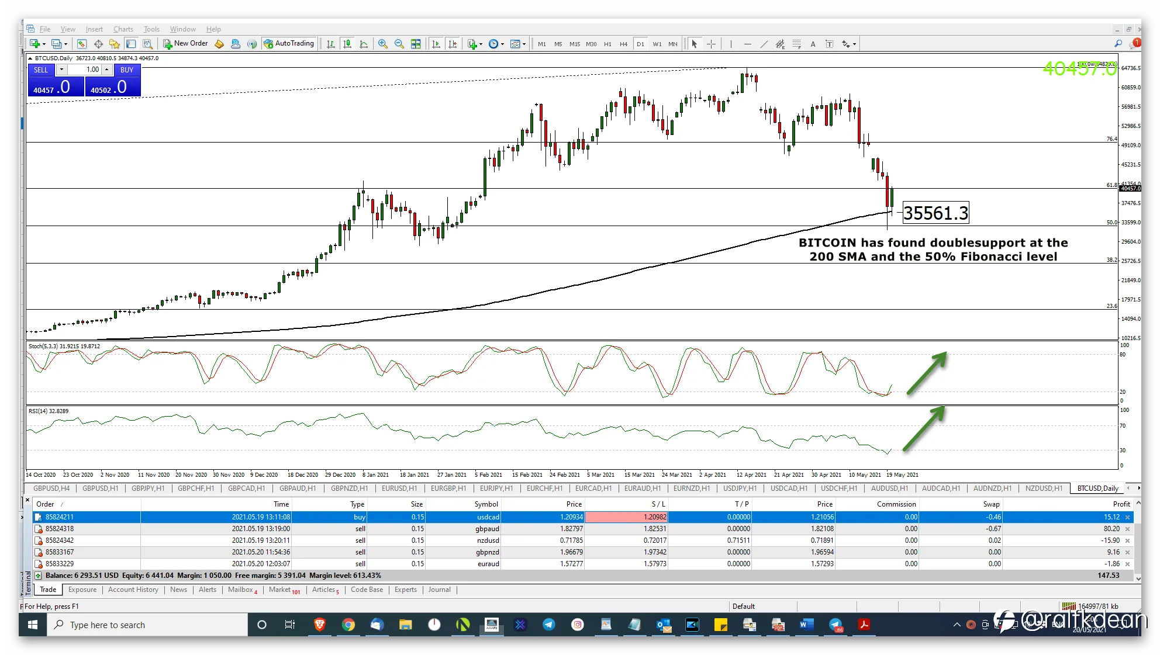Viewport: 1160px width, 655px height.
Task: Switch timeframe to M30
Action: (591, 44)
